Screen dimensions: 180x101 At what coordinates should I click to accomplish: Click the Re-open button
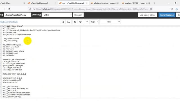(78, 15)
